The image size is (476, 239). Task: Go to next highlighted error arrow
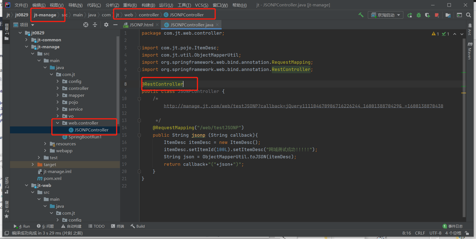462,34
